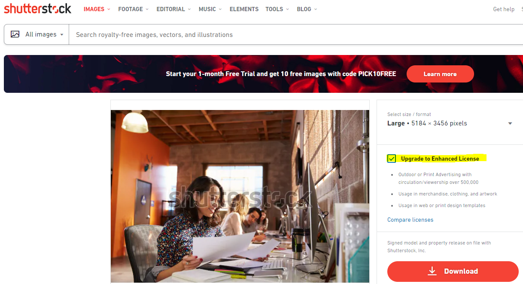Open the FOOTAGE menu
Screen dimensions: 523x284
(134, 9)
